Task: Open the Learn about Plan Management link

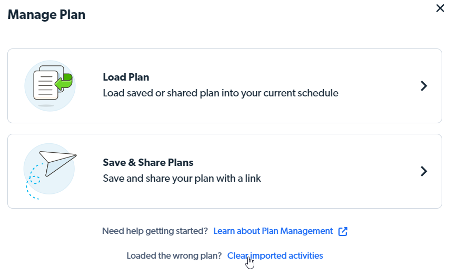Action: click(273, 231)
